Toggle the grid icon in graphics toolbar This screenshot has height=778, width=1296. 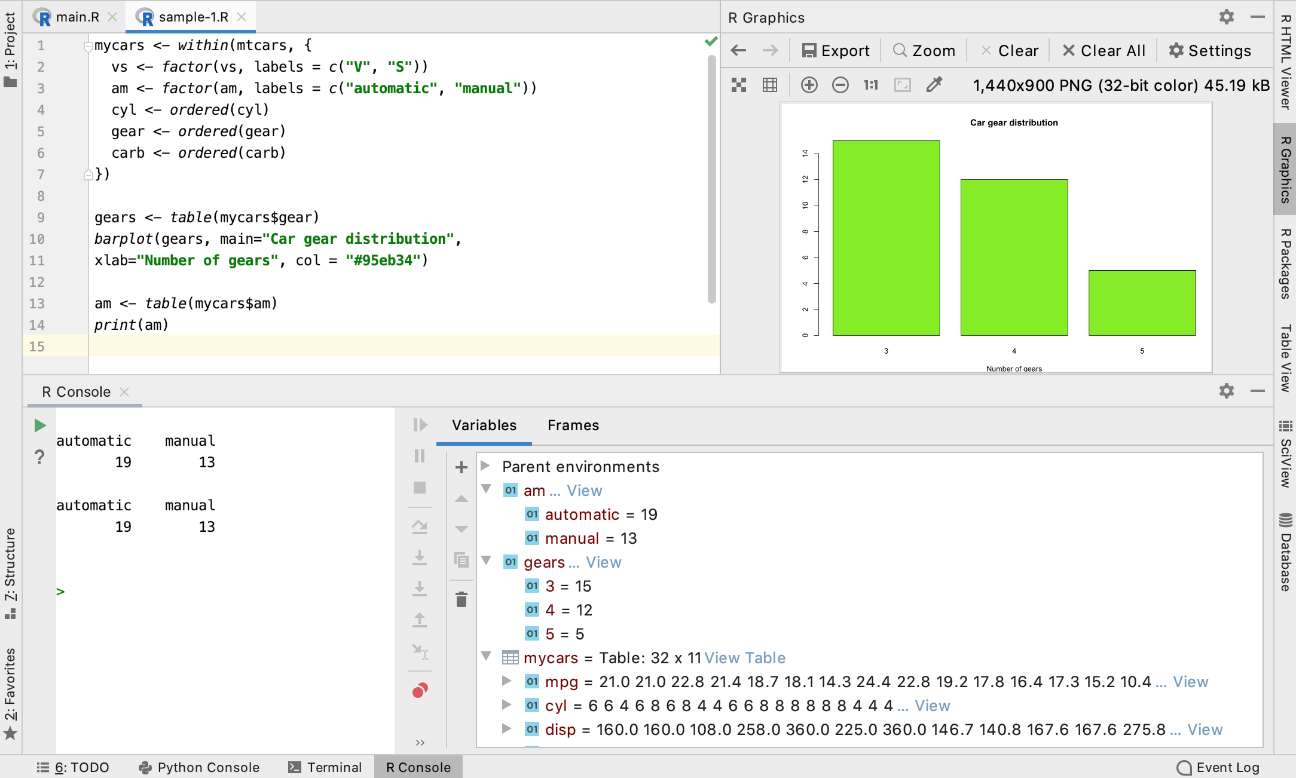[x=770, y=85]
